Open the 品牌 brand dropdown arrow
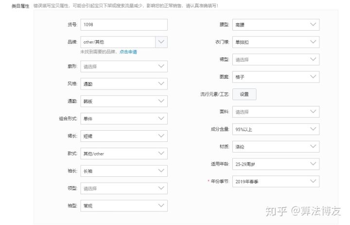Image resolution: width=350 pixels, height=225 pixels. tap(161, 42)
